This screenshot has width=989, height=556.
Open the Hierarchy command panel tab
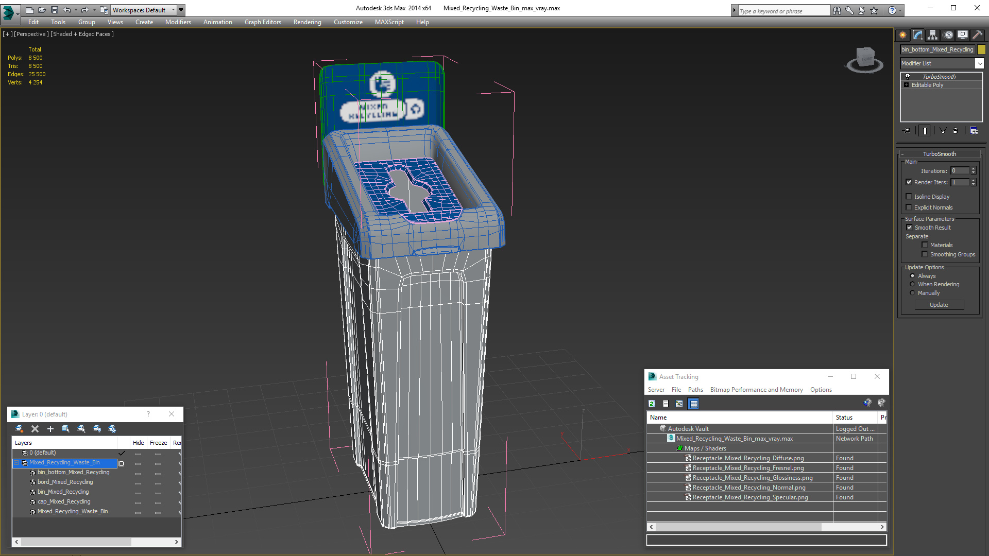[x=933, y=35]
